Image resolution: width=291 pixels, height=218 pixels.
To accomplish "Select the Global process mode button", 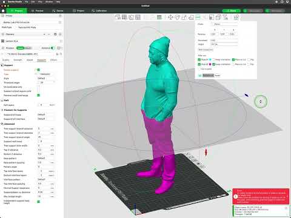I will coord(20,48).
